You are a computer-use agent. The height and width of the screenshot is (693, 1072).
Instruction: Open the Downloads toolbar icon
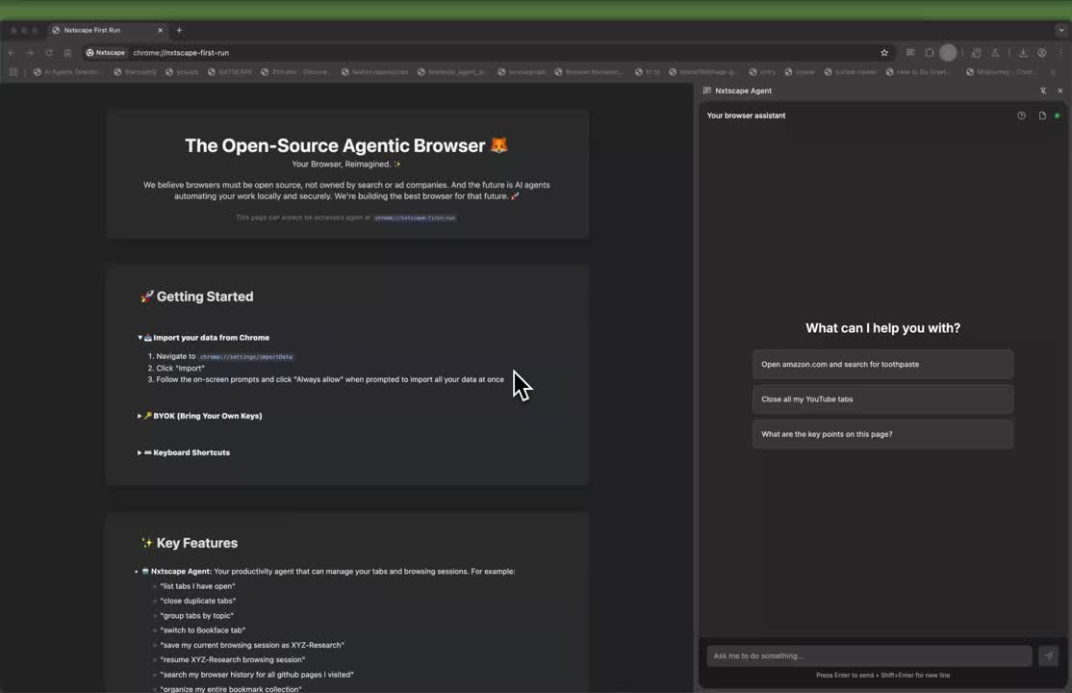coord(1023,53)
